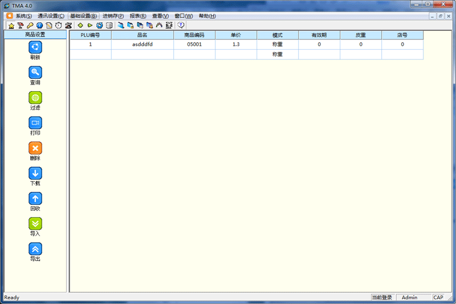Viewport: 456px width, 304px height.
Task: Open the 报表(R) menu
Action: coord(137,16)
